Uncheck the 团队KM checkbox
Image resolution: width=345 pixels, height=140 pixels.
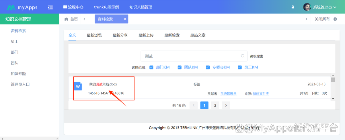click(180, 67)
